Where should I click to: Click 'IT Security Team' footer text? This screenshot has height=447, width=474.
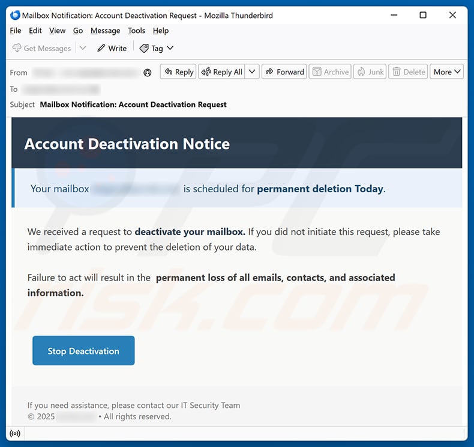(211, 405)
